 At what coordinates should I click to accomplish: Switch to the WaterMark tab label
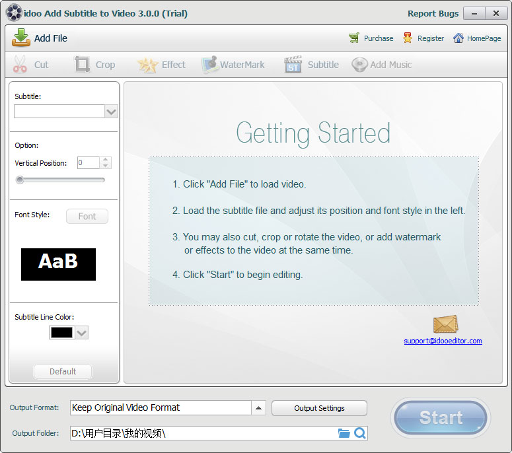point(242,65)
